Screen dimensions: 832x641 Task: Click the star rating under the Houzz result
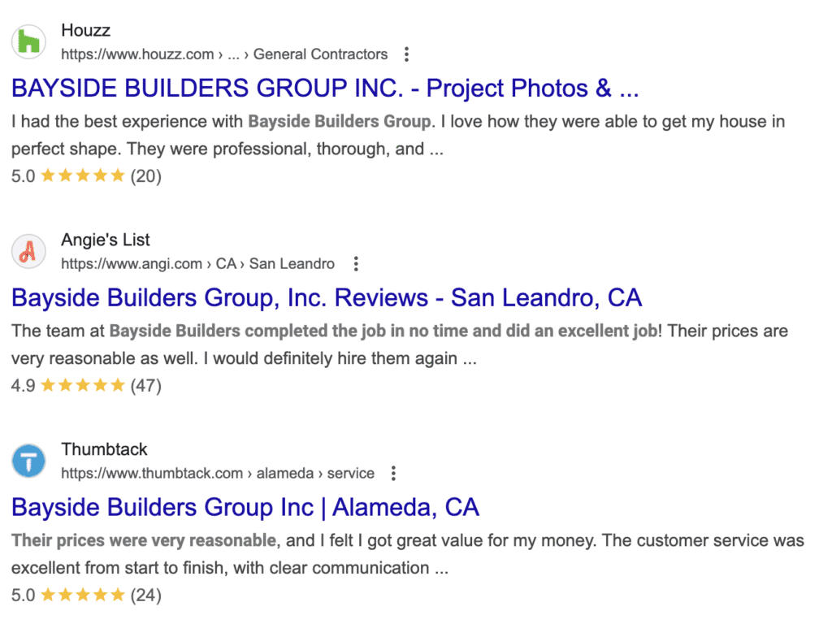[81, 175]
